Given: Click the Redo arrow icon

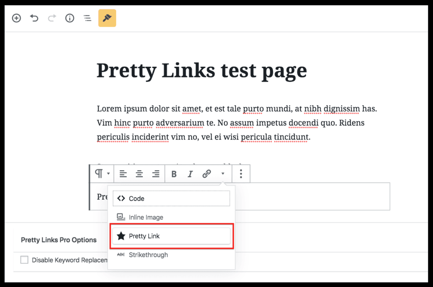Looking at the screenshot, I should (52, 18).
